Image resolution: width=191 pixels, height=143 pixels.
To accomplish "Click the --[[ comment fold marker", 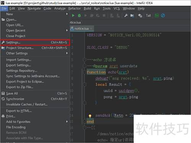I will click(x=84, y=127).
